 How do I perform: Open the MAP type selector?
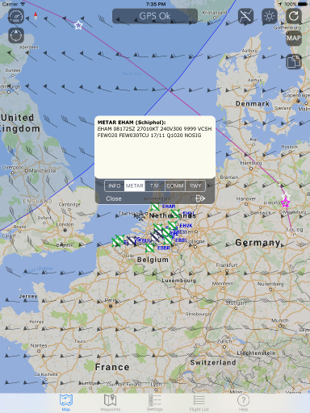[x=293, y=38]
